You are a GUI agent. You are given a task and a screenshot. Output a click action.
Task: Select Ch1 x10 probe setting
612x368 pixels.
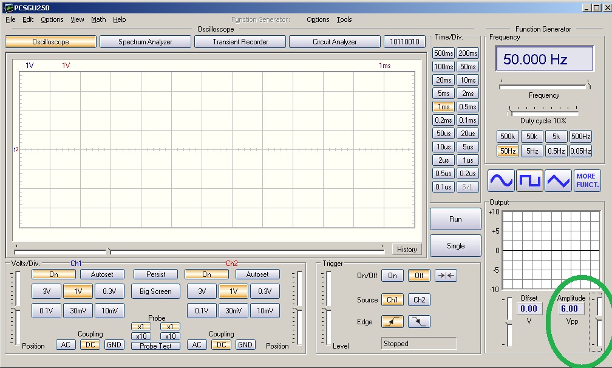click(x=141, y=336)
